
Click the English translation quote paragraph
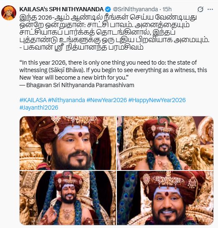tap(113, 70)
